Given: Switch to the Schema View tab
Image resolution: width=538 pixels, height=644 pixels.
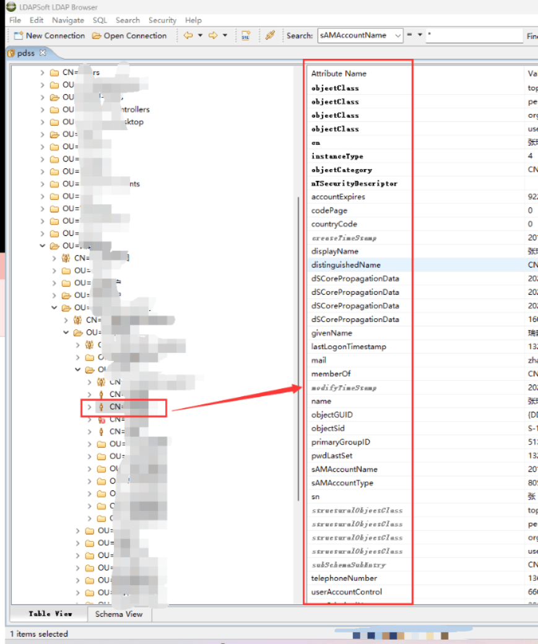Looking at the screenshot, I should tap(119, 614).
